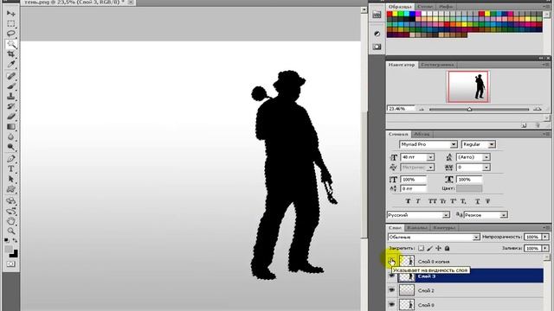Select the Healing Brush tool
This screenshot has width=554, height=311.
pyautogui.click(x=11, y=76)
